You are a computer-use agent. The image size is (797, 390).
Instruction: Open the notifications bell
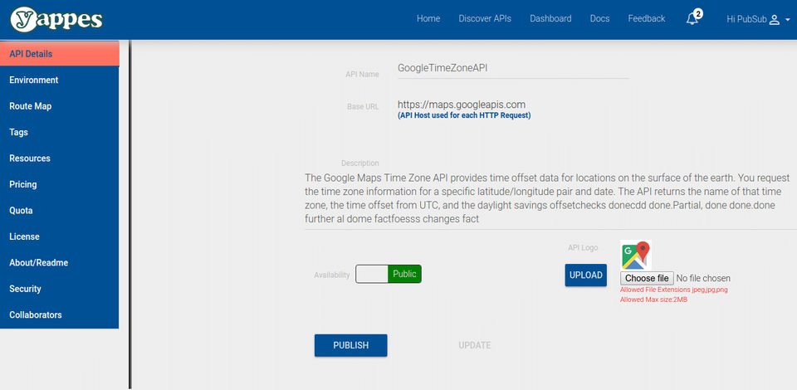point(692,19)
